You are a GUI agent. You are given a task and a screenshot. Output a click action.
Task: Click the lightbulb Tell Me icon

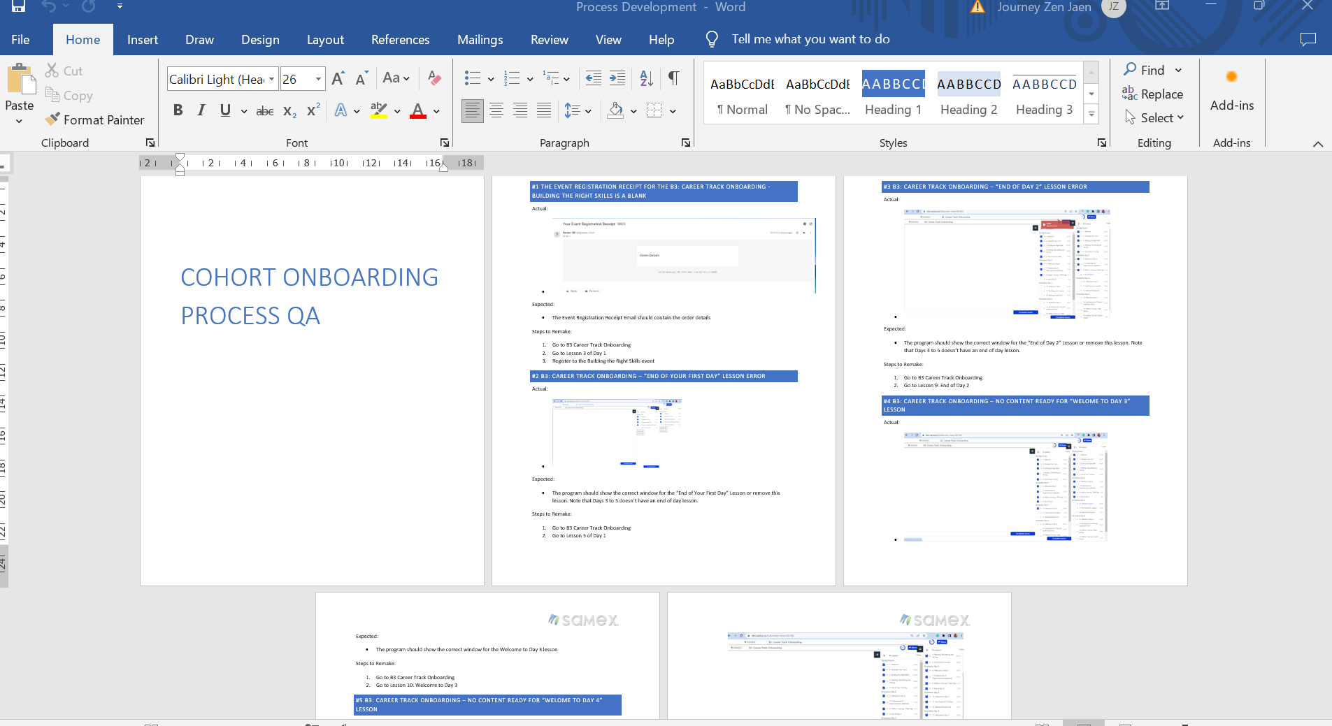pyautogui.click(x=712, y=39)
